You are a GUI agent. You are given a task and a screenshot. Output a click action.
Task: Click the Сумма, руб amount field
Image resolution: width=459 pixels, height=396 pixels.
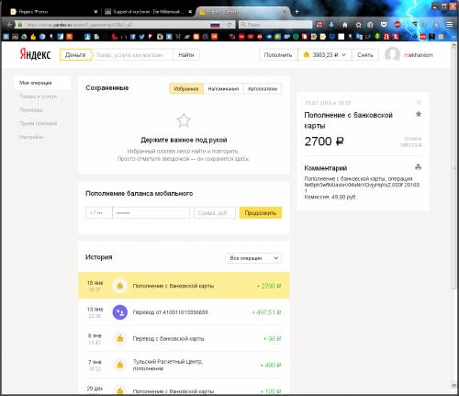215,213
